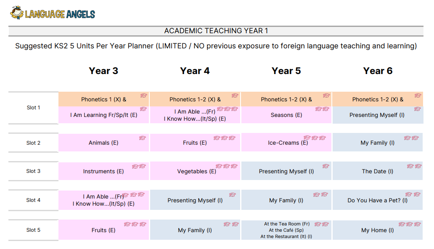Click the orange Year 4 Phonetics 1-2 cell
Image resolution: width=434 pixels, height=249 pixels.
pyautogui.click(x=195, y=99)
